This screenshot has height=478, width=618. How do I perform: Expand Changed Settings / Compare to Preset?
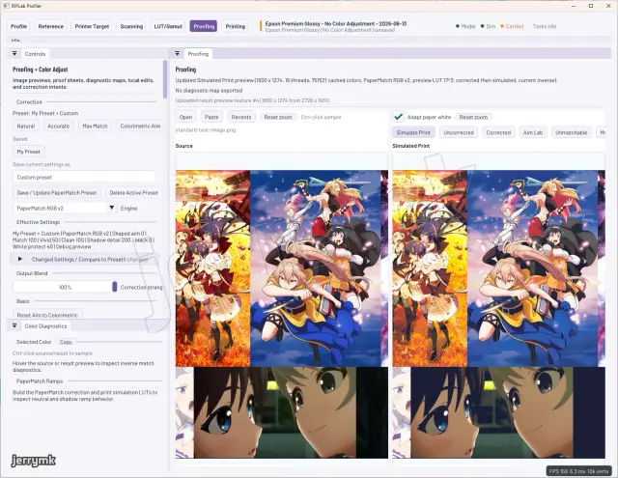[85, 260]
